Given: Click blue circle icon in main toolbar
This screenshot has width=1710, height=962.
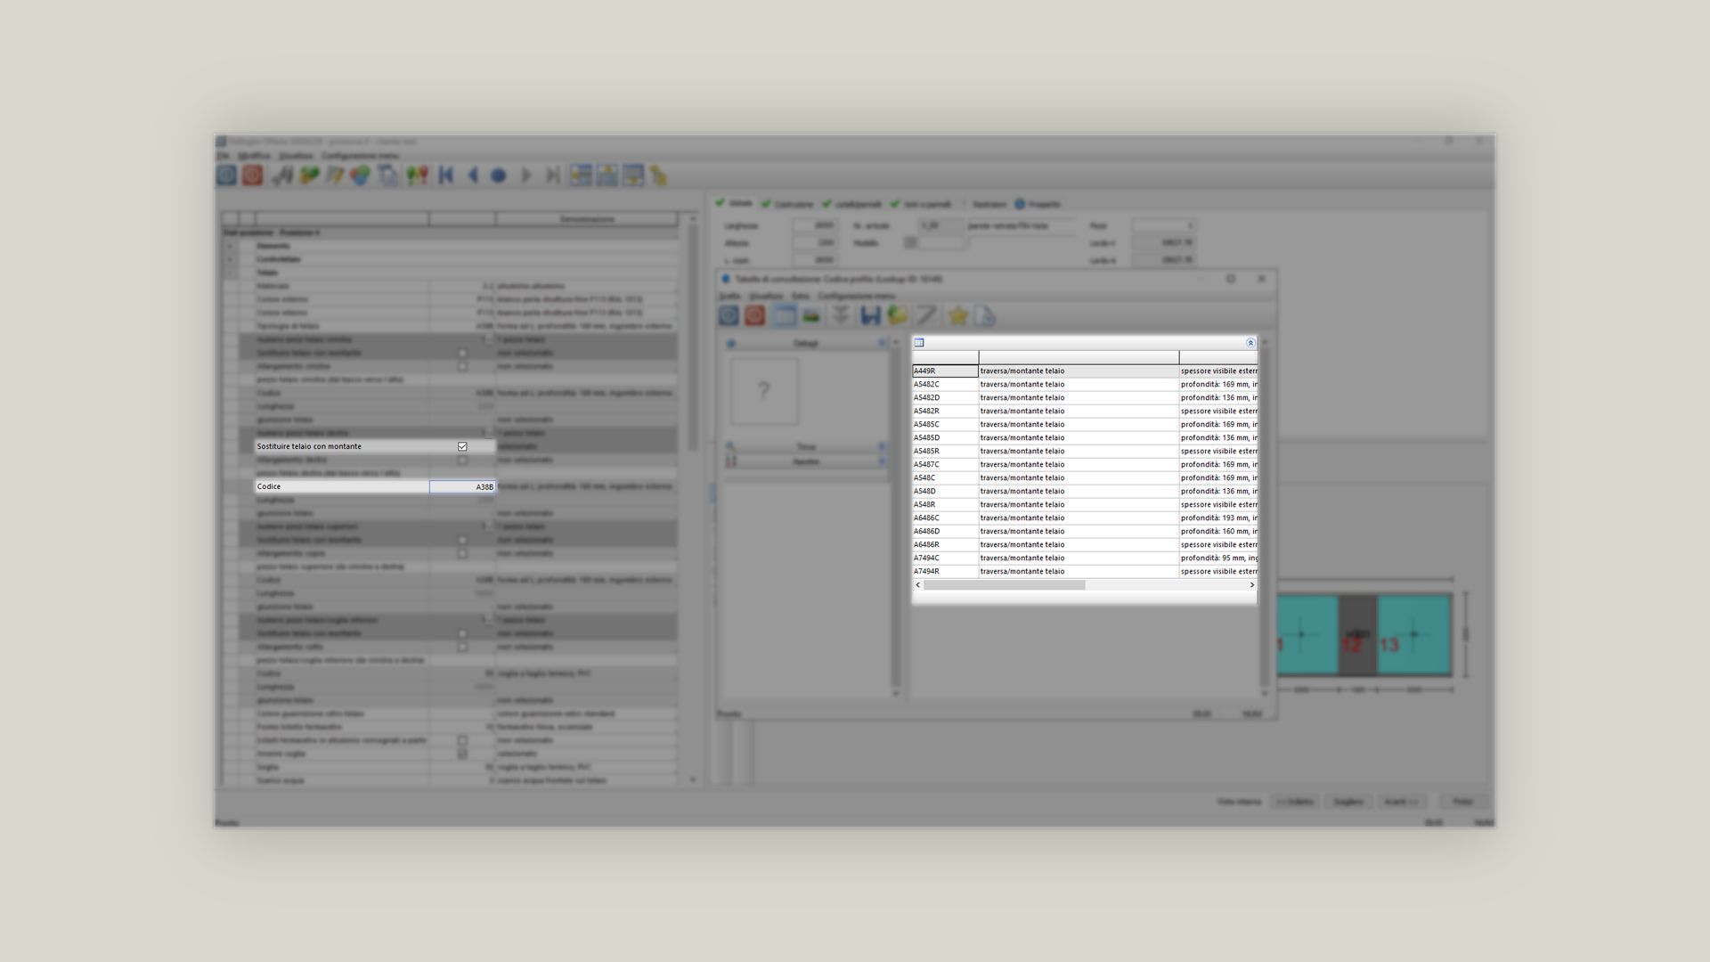Looking at the screenshot, I should point(499,175).
